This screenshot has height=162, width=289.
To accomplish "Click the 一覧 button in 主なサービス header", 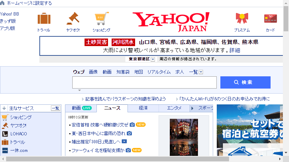I will coord(56,108).
